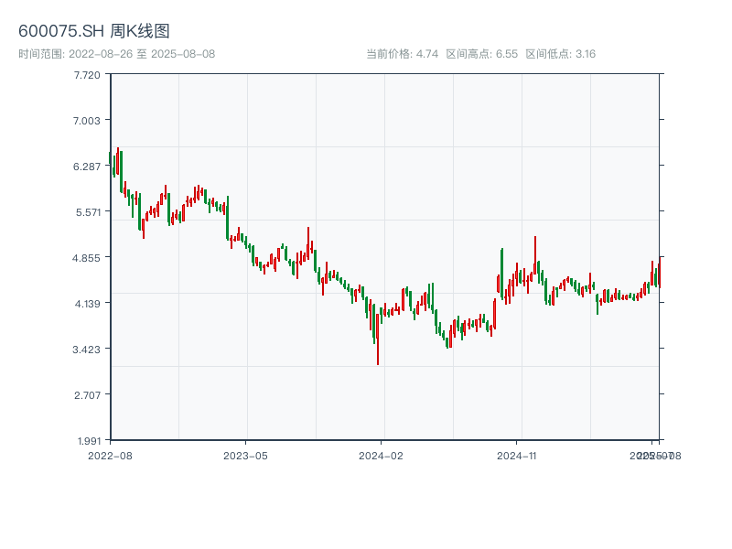
Task: Select the 2022-08 x-axis date label
Action: (x=110, y=455)
